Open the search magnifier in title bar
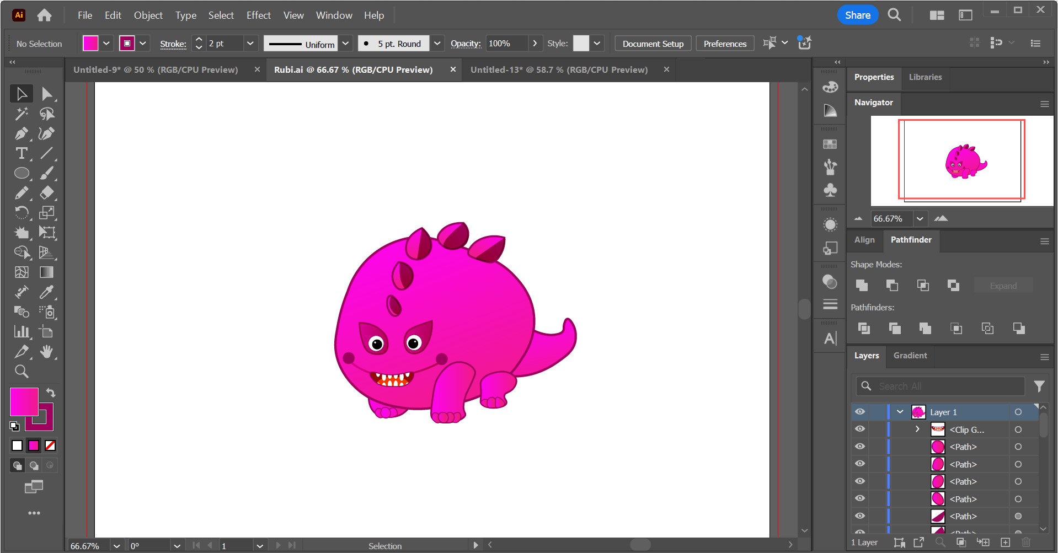This screenshot has height=553, width=1058. coord(894,15)
